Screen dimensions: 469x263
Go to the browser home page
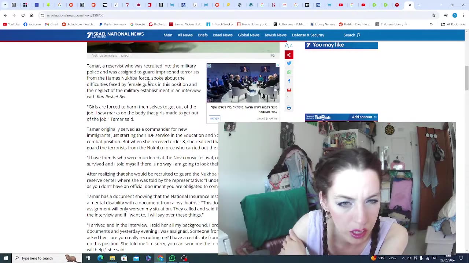32,15
